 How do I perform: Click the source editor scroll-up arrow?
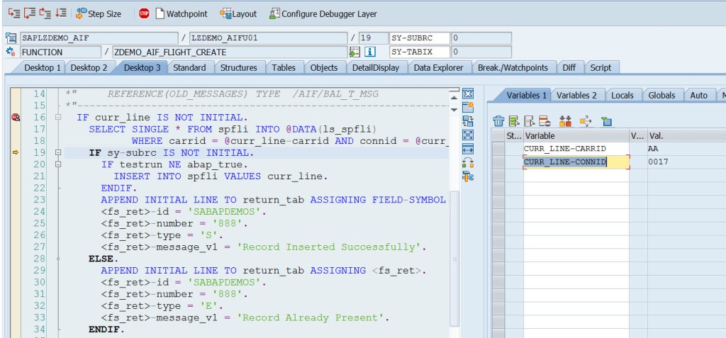tap(454, 97)
